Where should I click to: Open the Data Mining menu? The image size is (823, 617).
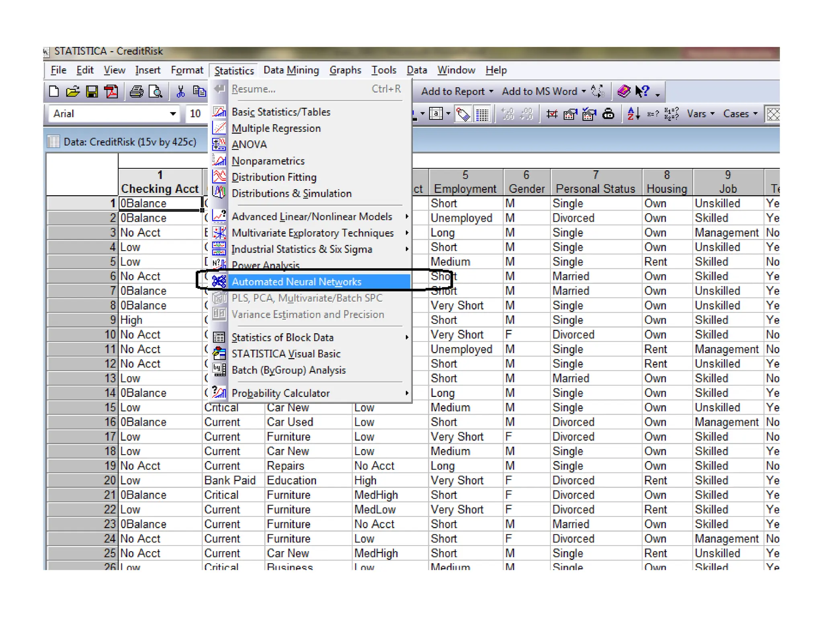tap(291, 70)
